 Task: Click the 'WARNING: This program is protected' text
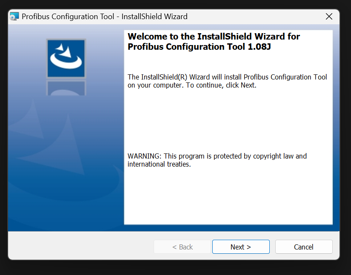[217, 160]
